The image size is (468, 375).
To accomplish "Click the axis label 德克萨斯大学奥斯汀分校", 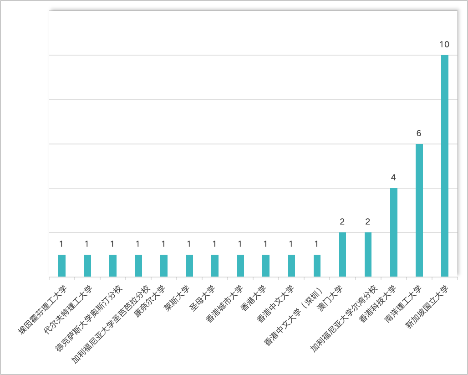I will [89, 318].
